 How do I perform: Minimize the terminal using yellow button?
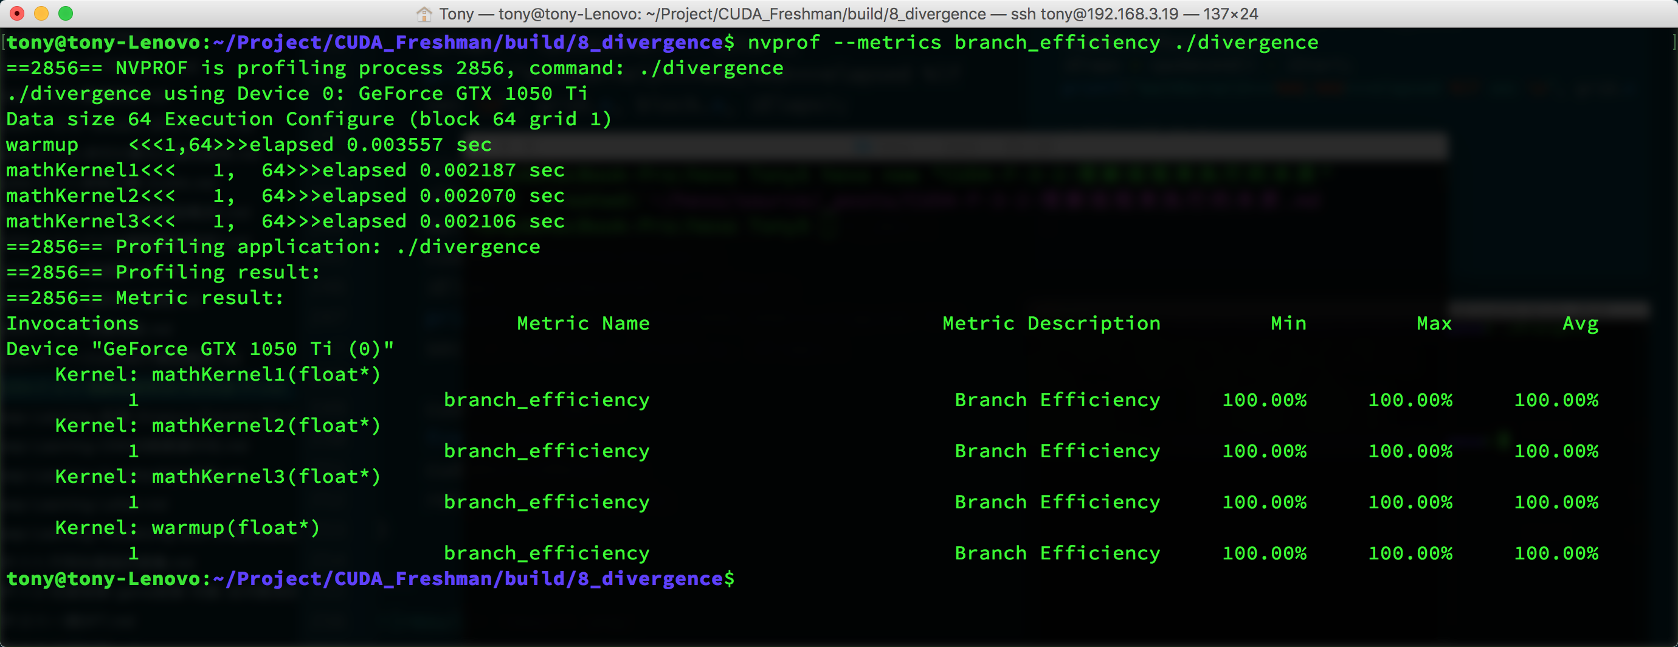tap(42, 14)
